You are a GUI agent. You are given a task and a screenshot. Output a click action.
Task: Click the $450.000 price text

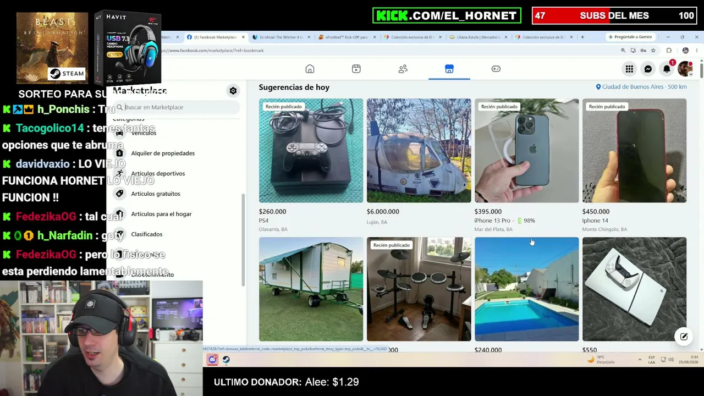coord(596,212)
